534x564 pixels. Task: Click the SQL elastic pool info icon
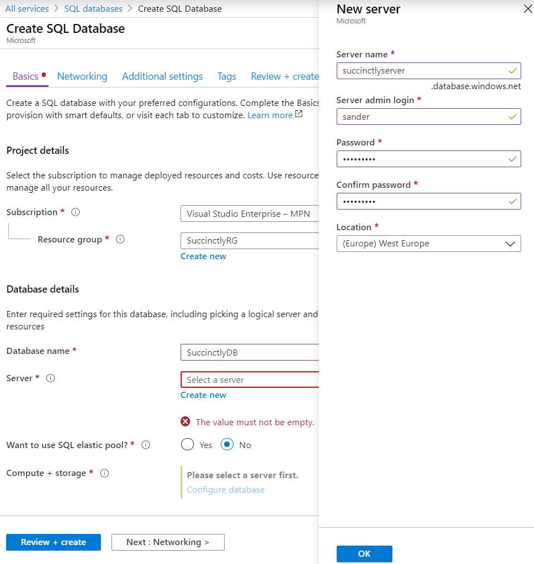coord(145,445)
